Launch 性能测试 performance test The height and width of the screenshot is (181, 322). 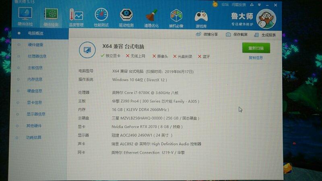pos(101,17)
